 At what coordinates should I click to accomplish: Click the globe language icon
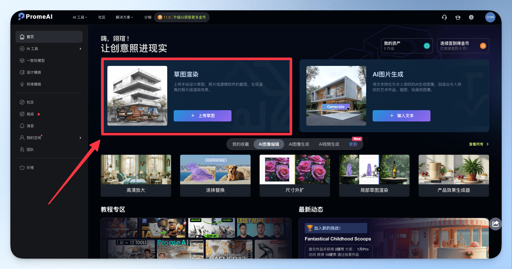point(471,17)
